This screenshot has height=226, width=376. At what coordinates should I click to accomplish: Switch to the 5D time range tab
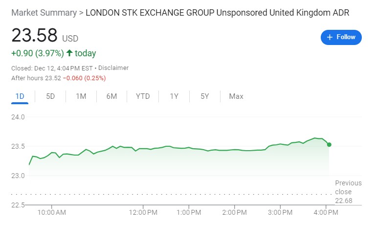50,96
